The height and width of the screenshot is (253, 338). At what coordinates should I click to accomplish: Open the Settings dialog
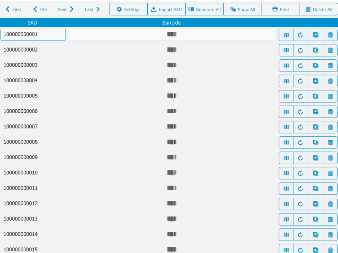[128, 9]
